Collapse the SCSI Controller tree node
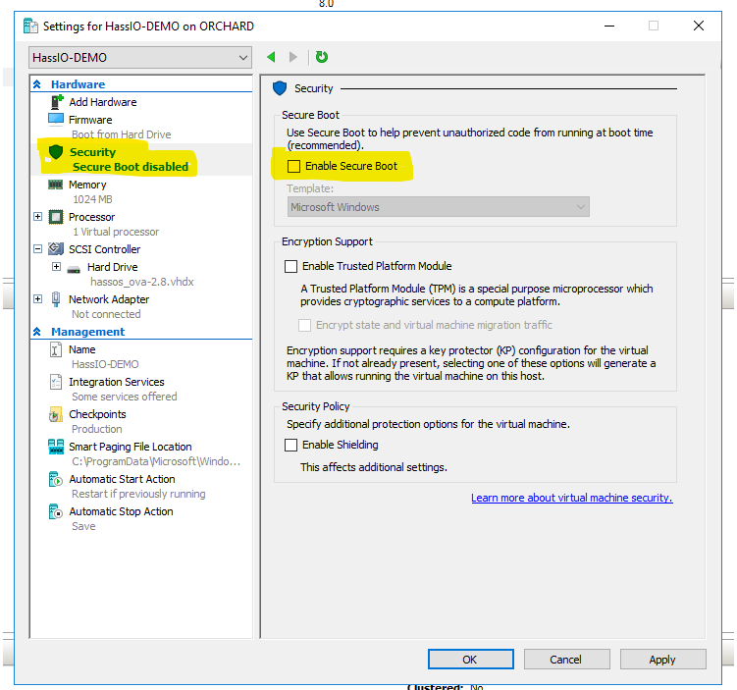737x690 pixels. coord(38,248)
